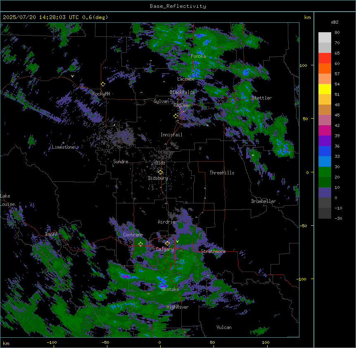Click the Lake Louise label
356x348 pixels.
pos(7,200)
